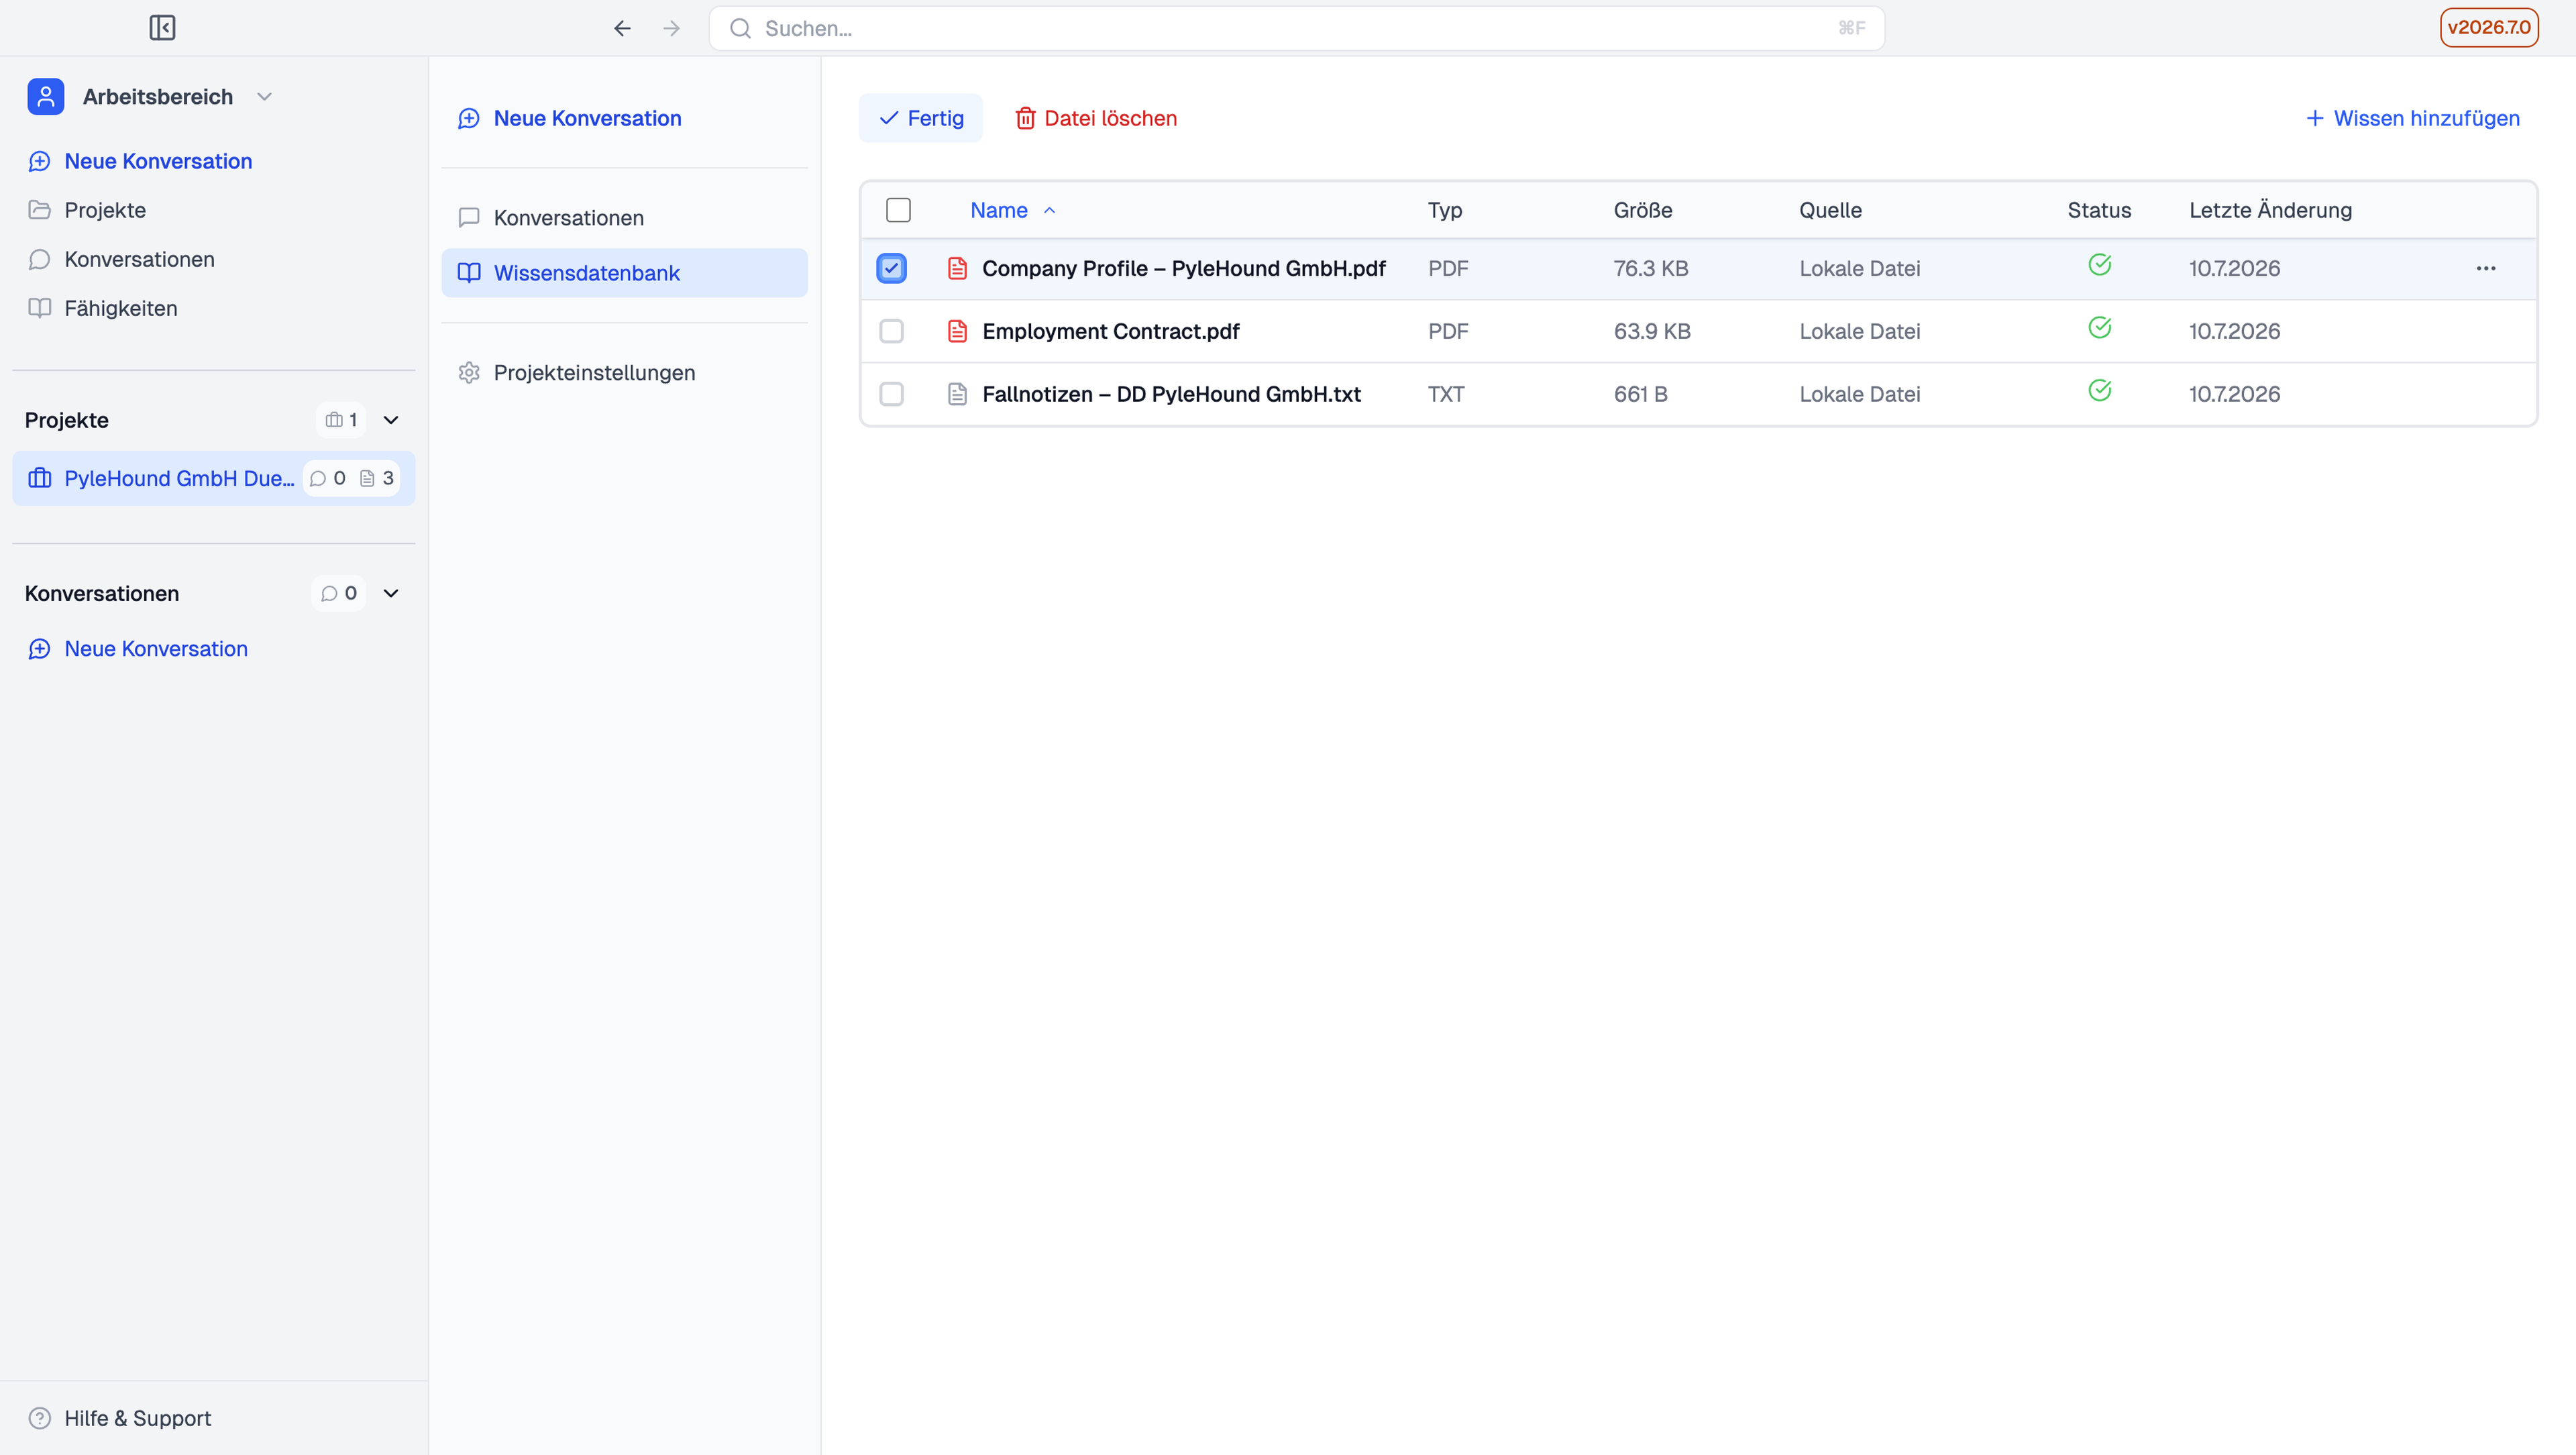Click the PDF icon of Company Profile file
This screenshot has height=1455, width=2576.
click(957, 268)
